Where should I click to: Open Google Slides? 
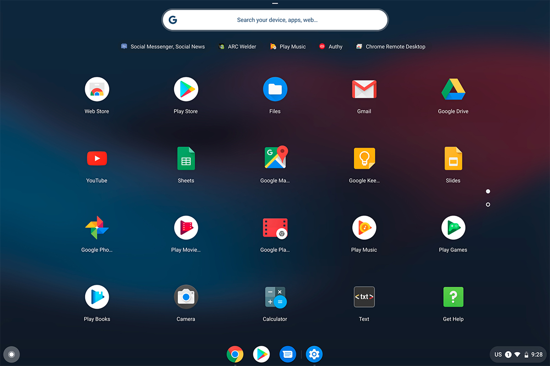pos(453,158)
